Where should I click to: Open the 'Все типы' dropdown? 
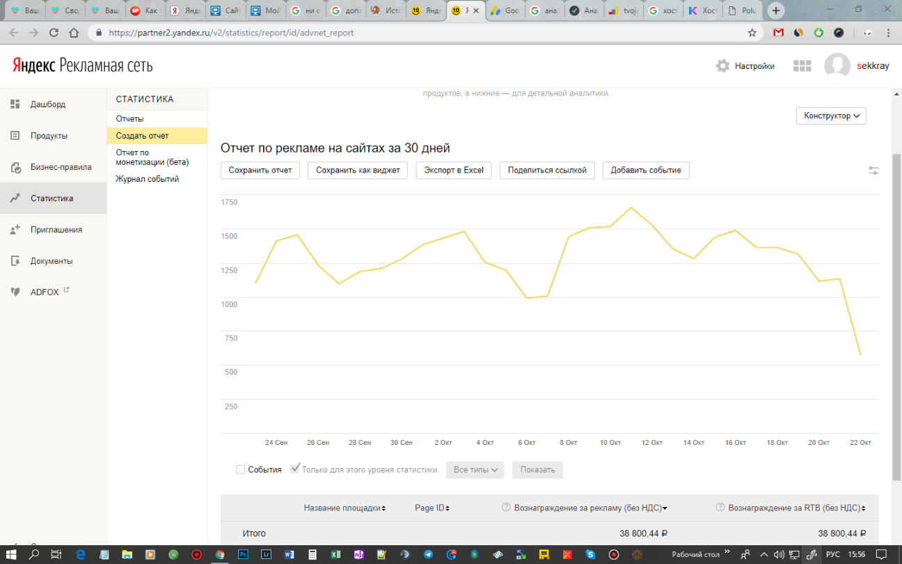click(477, 470)
